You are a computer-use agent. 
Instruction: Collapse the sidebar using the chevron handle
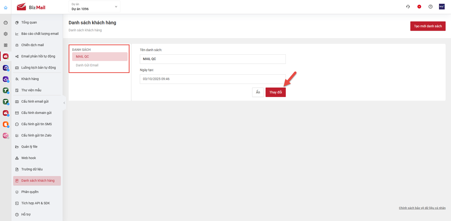pyautogui.click(x=64, y=103)
